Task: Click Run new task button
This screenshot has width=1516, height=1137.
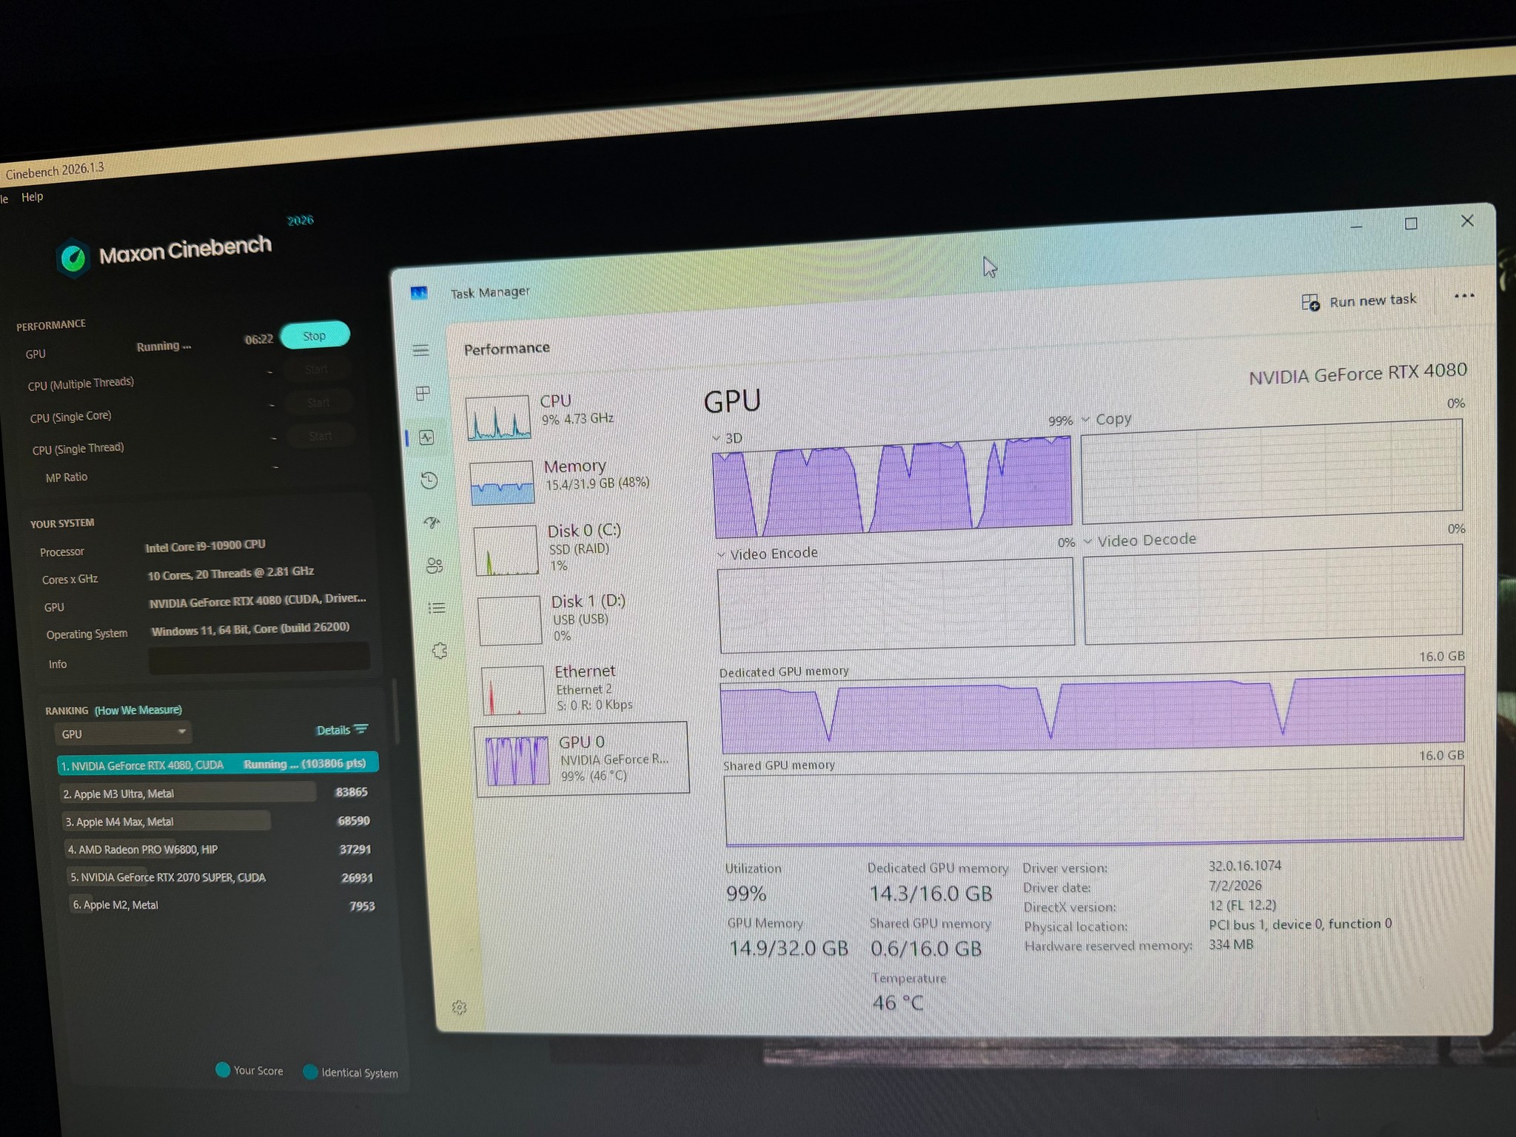Action: click(x=1359, y=301)
